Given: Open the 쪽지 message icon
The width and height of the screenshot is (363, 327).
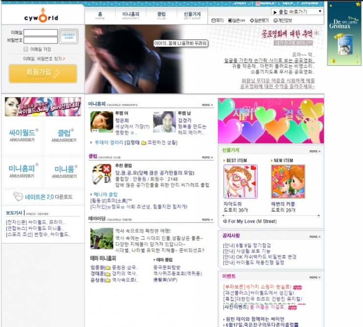Looking at the screenshot, I should 214,20.
